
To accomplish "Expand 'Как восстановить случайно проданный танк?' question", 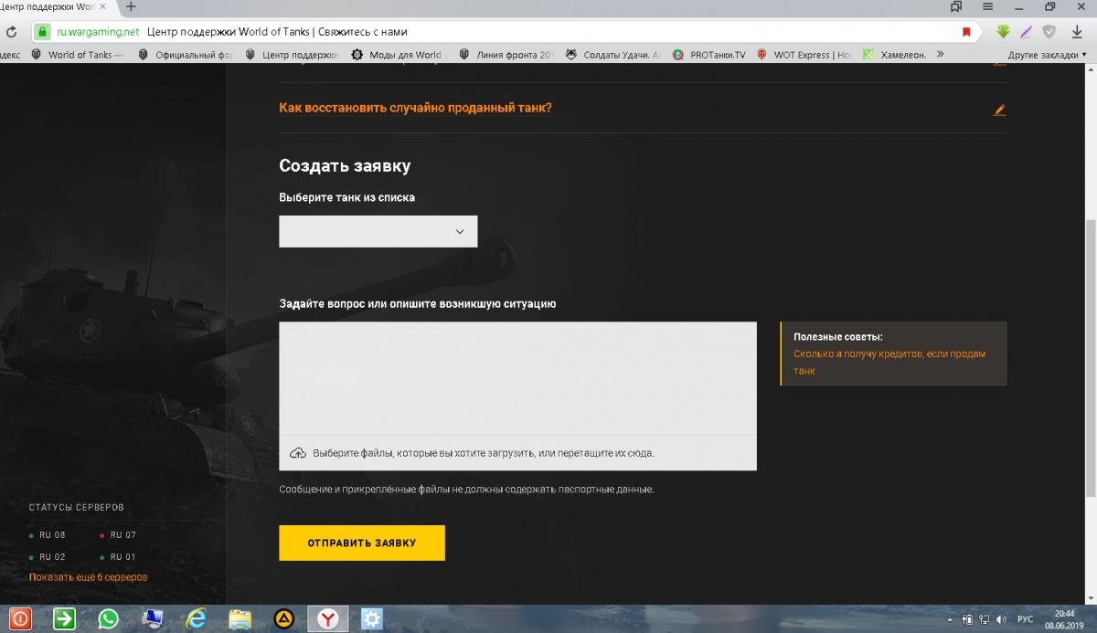I will pos(415,108).
